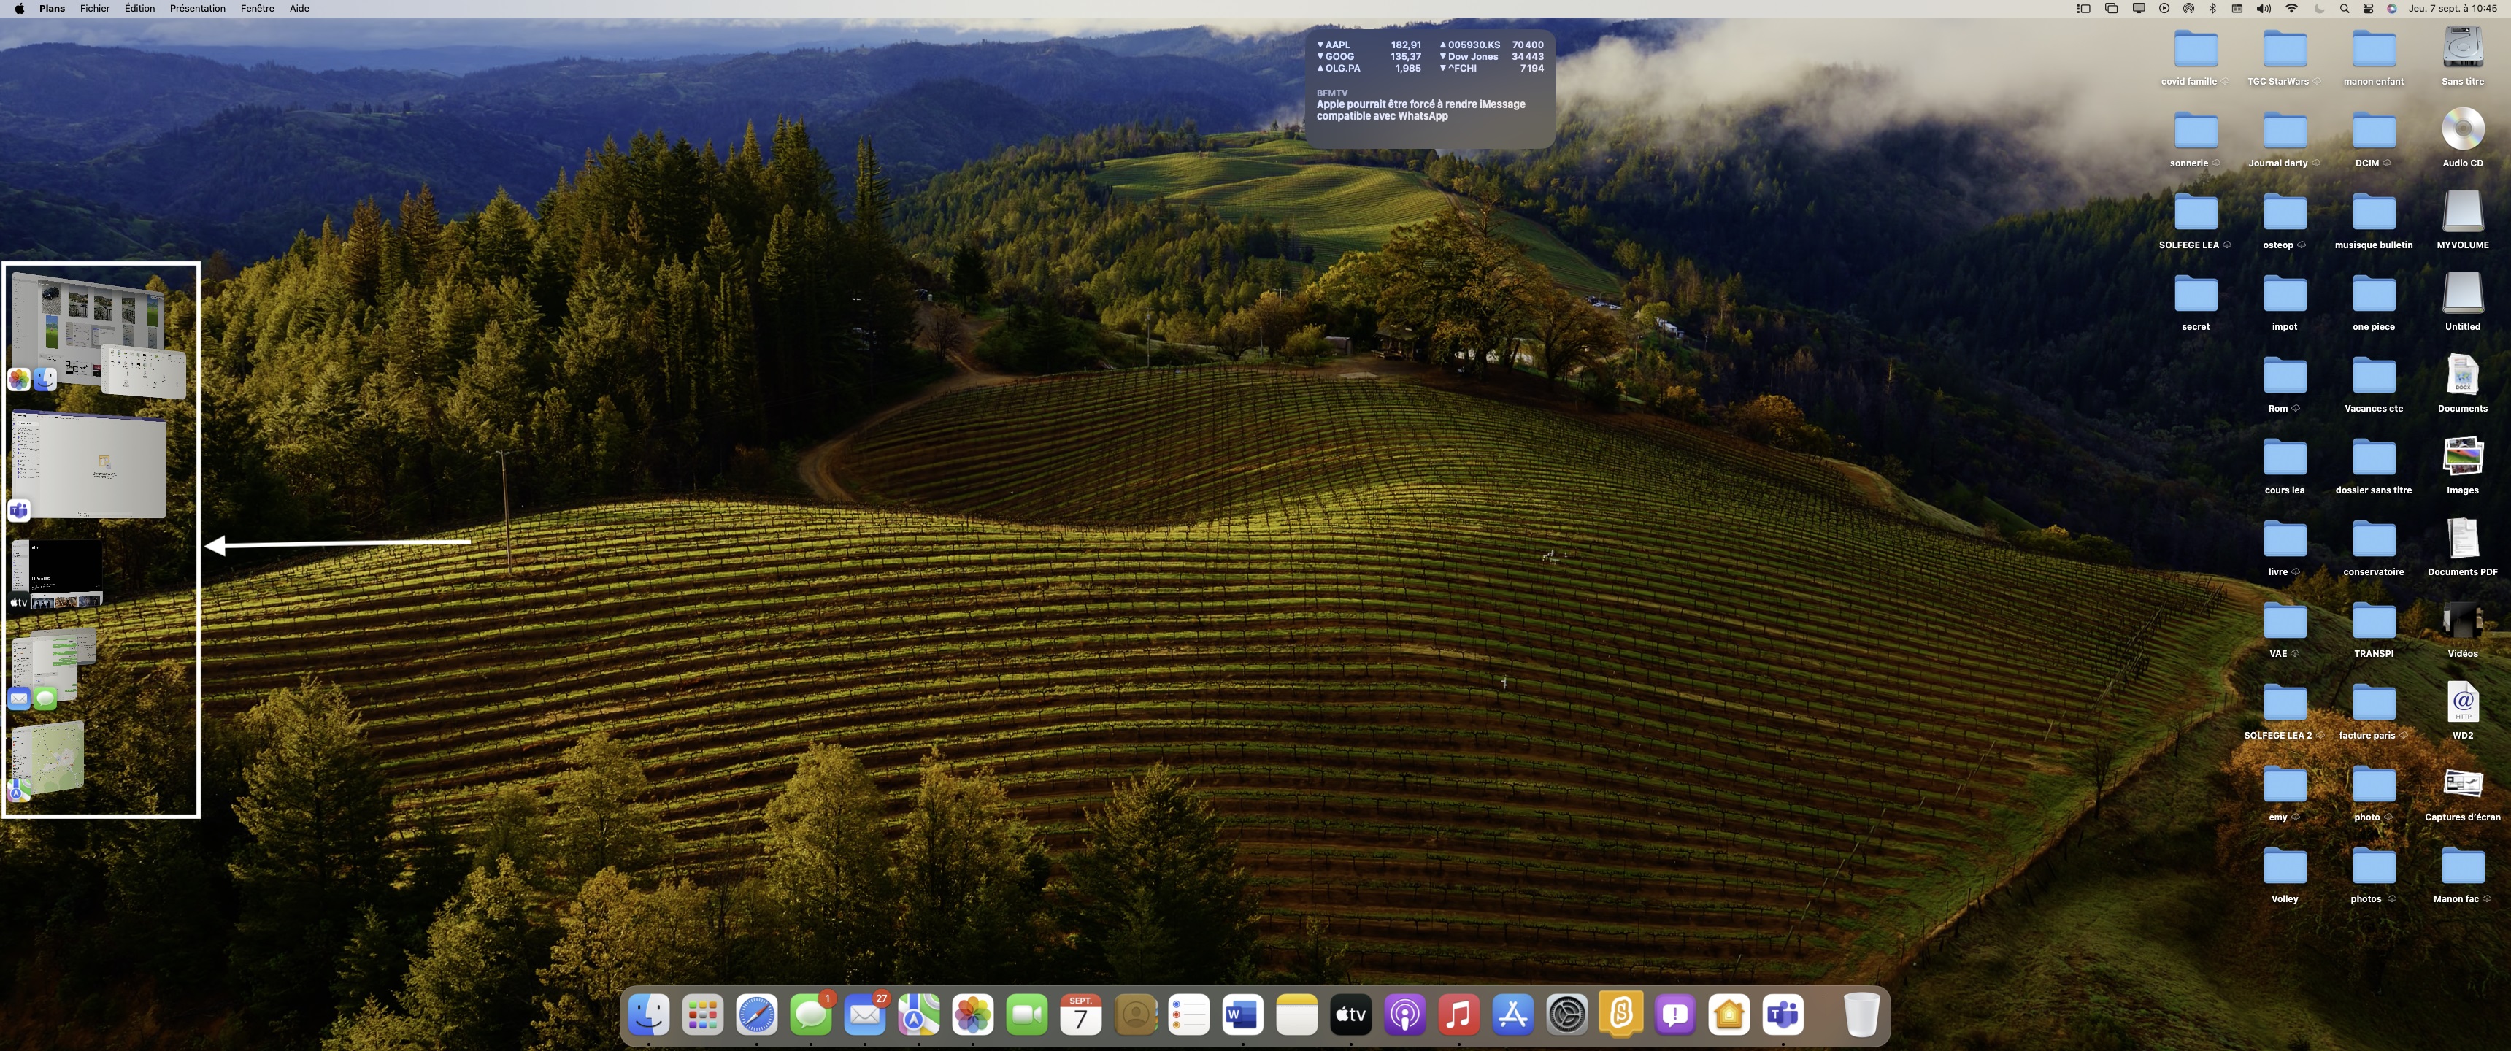The height and width of the screenshot is (1051, 2511).
Task: Click the BFMTV iMessage news headline
Action: (1420, 110)
